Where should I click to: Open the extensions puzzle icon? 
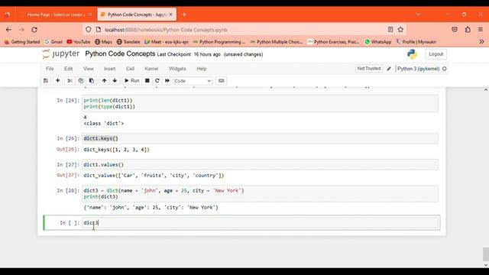(468, 30)
